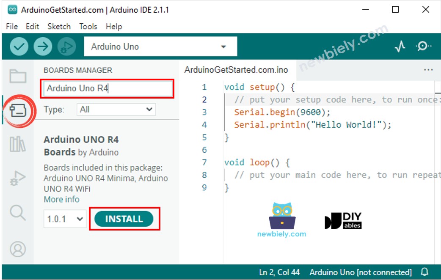Screen dimensions: 441x280
Task: Open the Search sidebar icon
Action: (x=17, y=213)
